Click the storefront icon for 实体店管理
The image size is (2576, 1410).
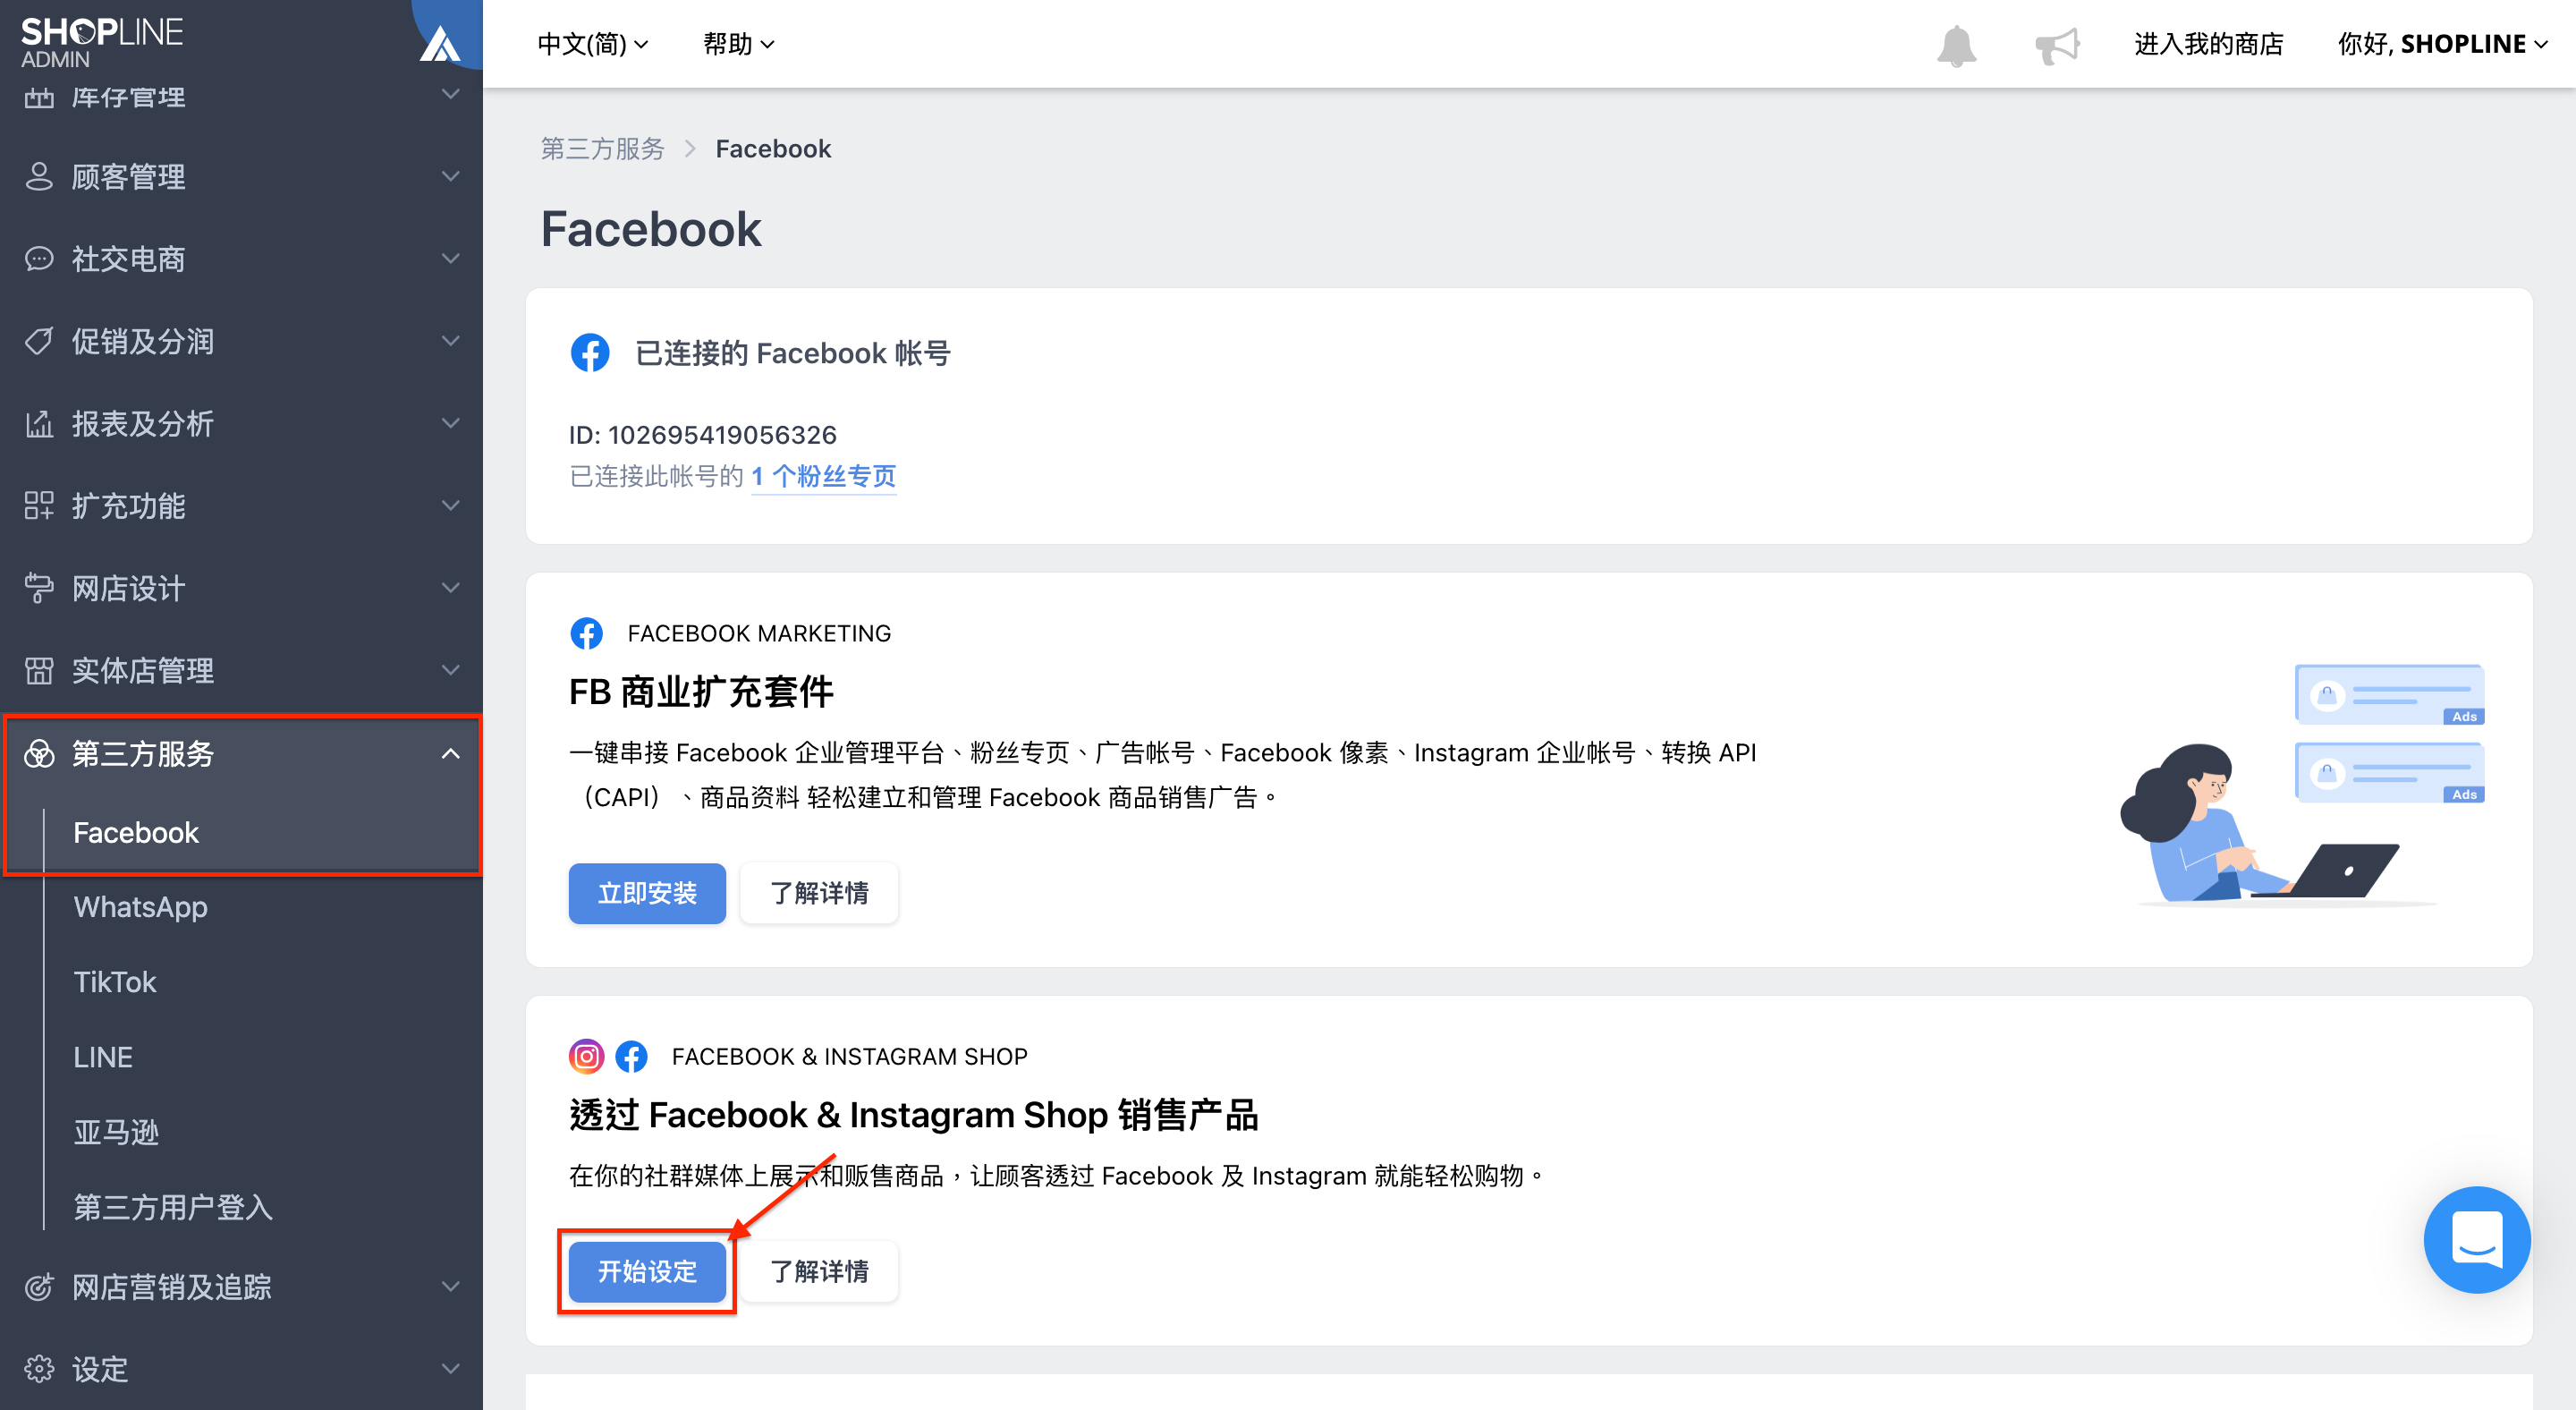point(39,670)
